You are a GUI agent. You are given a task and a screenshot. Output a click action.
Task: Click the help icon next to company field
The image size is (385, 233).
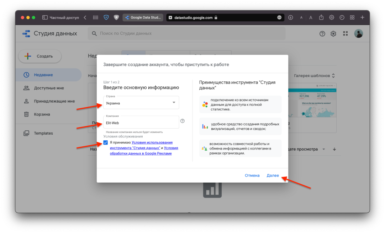[183, 121]
